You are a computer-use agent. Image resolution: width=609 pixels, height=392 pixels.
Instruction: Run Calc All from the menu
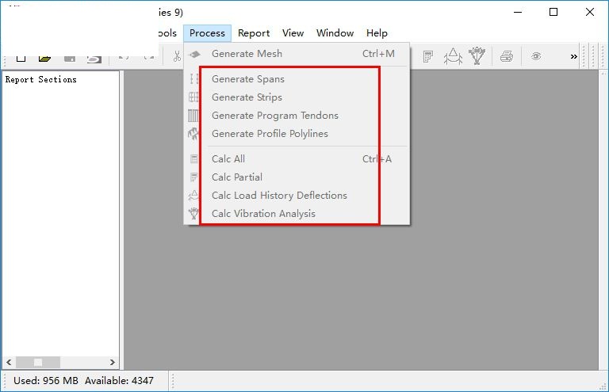pos(297,159)
